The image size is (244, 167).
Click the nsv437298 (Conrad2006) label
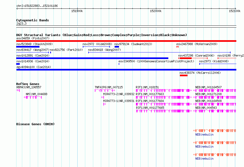click(196, 55)
